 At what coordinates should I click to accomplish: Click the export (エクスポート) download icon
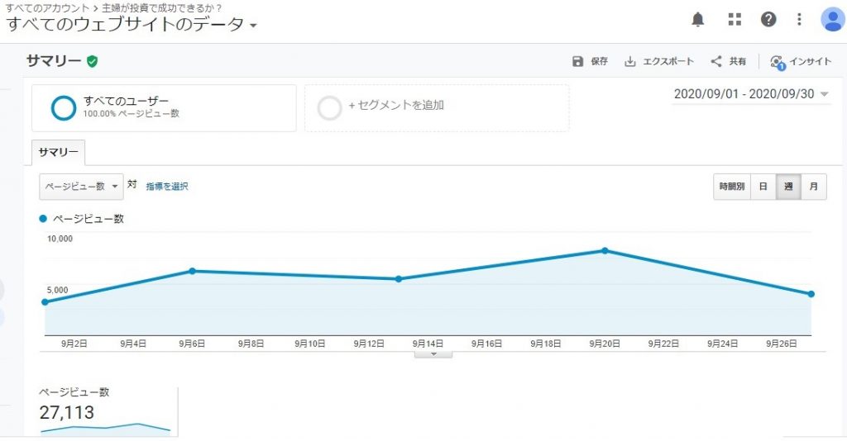point(630,62)
